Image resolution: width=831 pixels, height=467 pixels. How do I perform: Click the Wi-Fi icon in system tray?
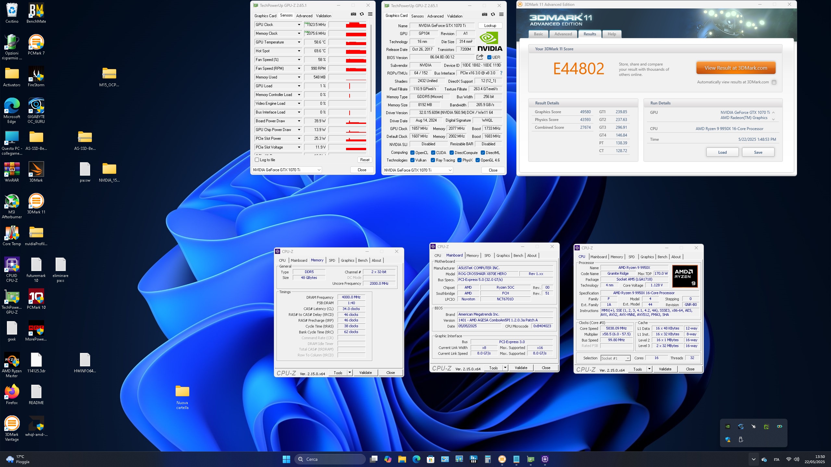point(788,459)
